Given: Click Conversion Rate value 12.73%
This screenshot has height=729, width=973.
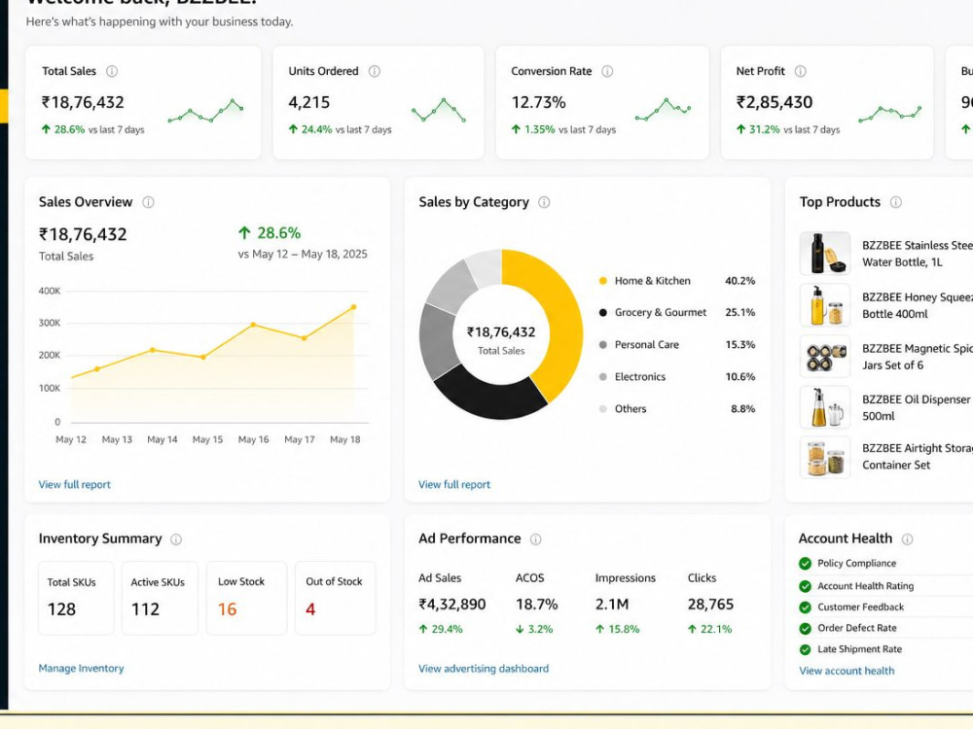Looking at the screenshot, I should 539,102.
